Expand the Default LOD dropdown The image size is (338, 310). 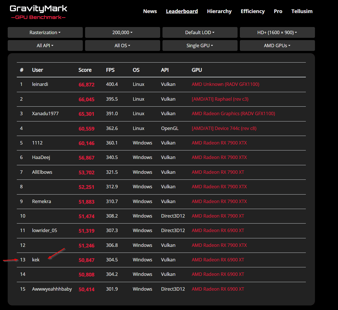pyautogui.click(x=200, y=32)
